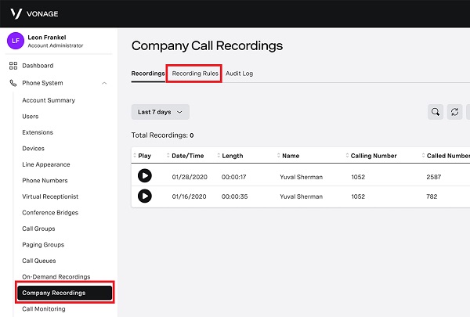
Task: Click the refresh recordings icon button
Action: (x=455, y=112)
